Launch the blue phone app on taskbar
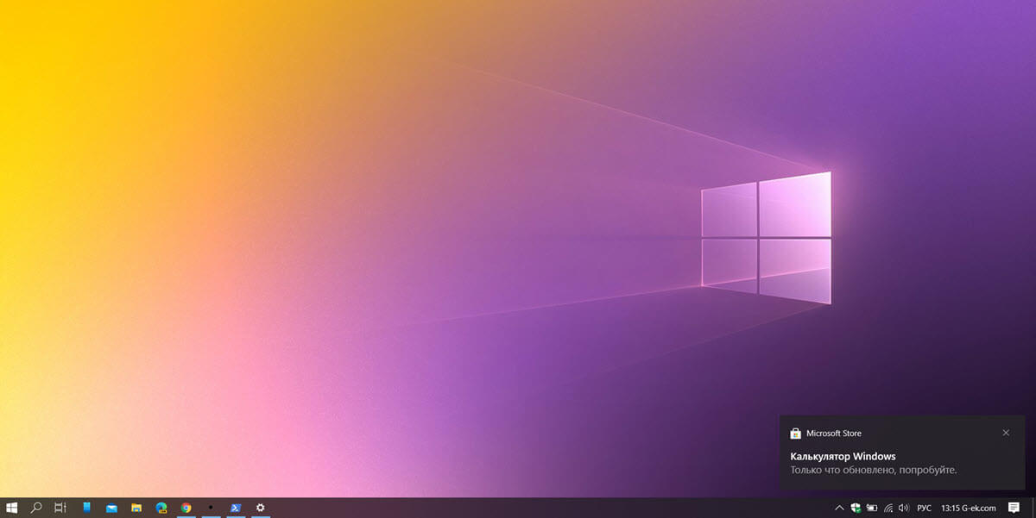The image size is (1036, 518). [86, 508]
